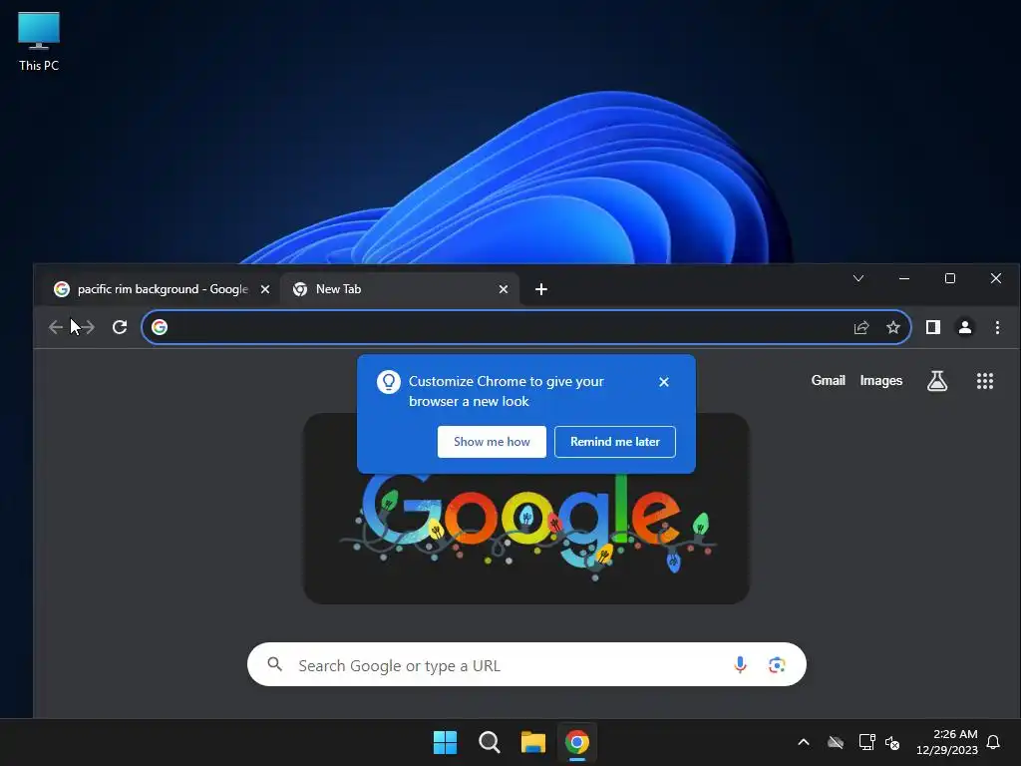Open the Gmail link
Screen dimensions: 1021x766
click(x=828, y=380)
